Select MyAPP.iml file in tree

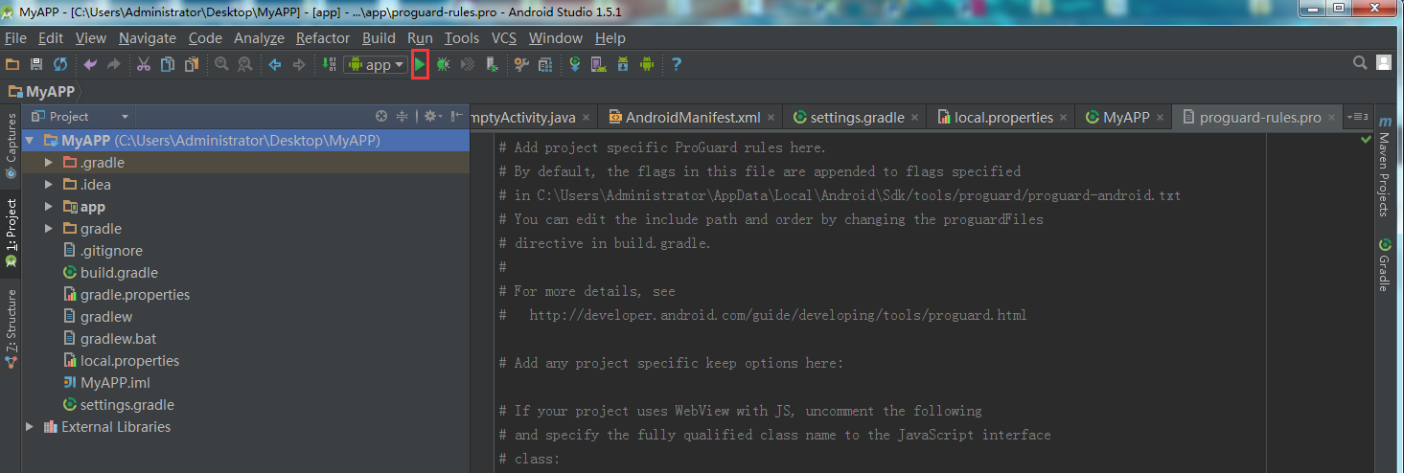click(115, 383)
